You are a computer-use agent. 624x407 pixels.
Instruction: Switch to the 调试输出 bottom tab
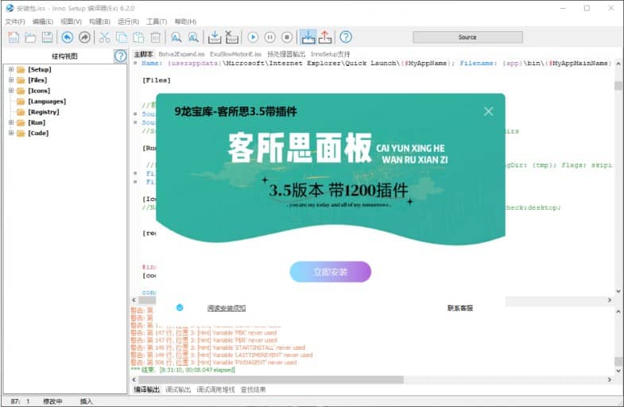click(x=178, y=390)
